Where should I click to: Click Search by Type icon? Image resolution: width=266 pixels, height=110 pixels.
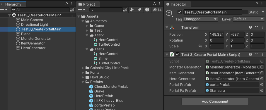pyautogui.click(x=132, y=10)
